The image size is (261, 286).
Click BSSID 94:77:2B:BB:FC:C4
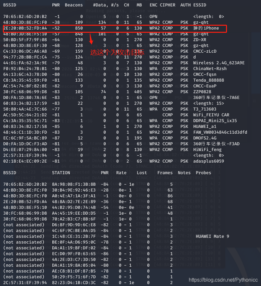[x=25, y=57]
